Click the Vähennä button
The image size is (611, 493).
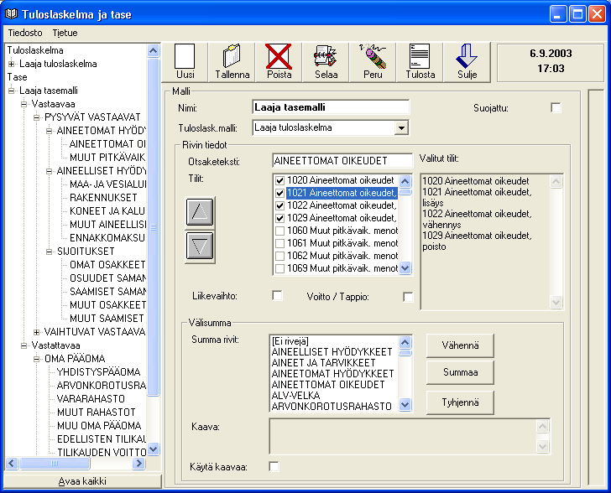click(x=460, y=345)
